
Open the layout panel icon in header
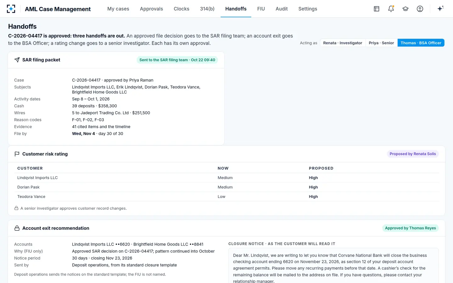click(x=377, y=9)
